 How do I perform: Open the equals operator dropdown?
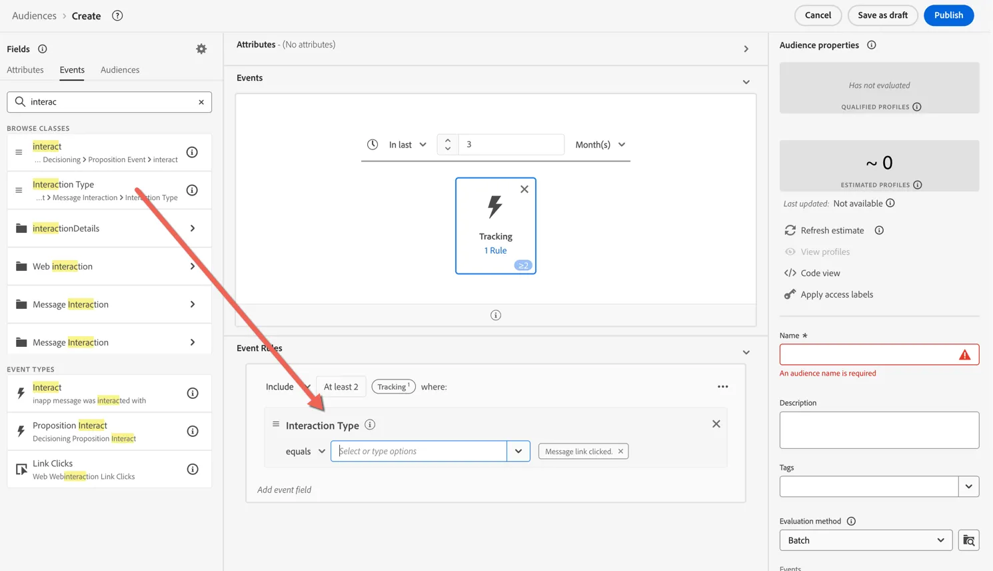305,452
